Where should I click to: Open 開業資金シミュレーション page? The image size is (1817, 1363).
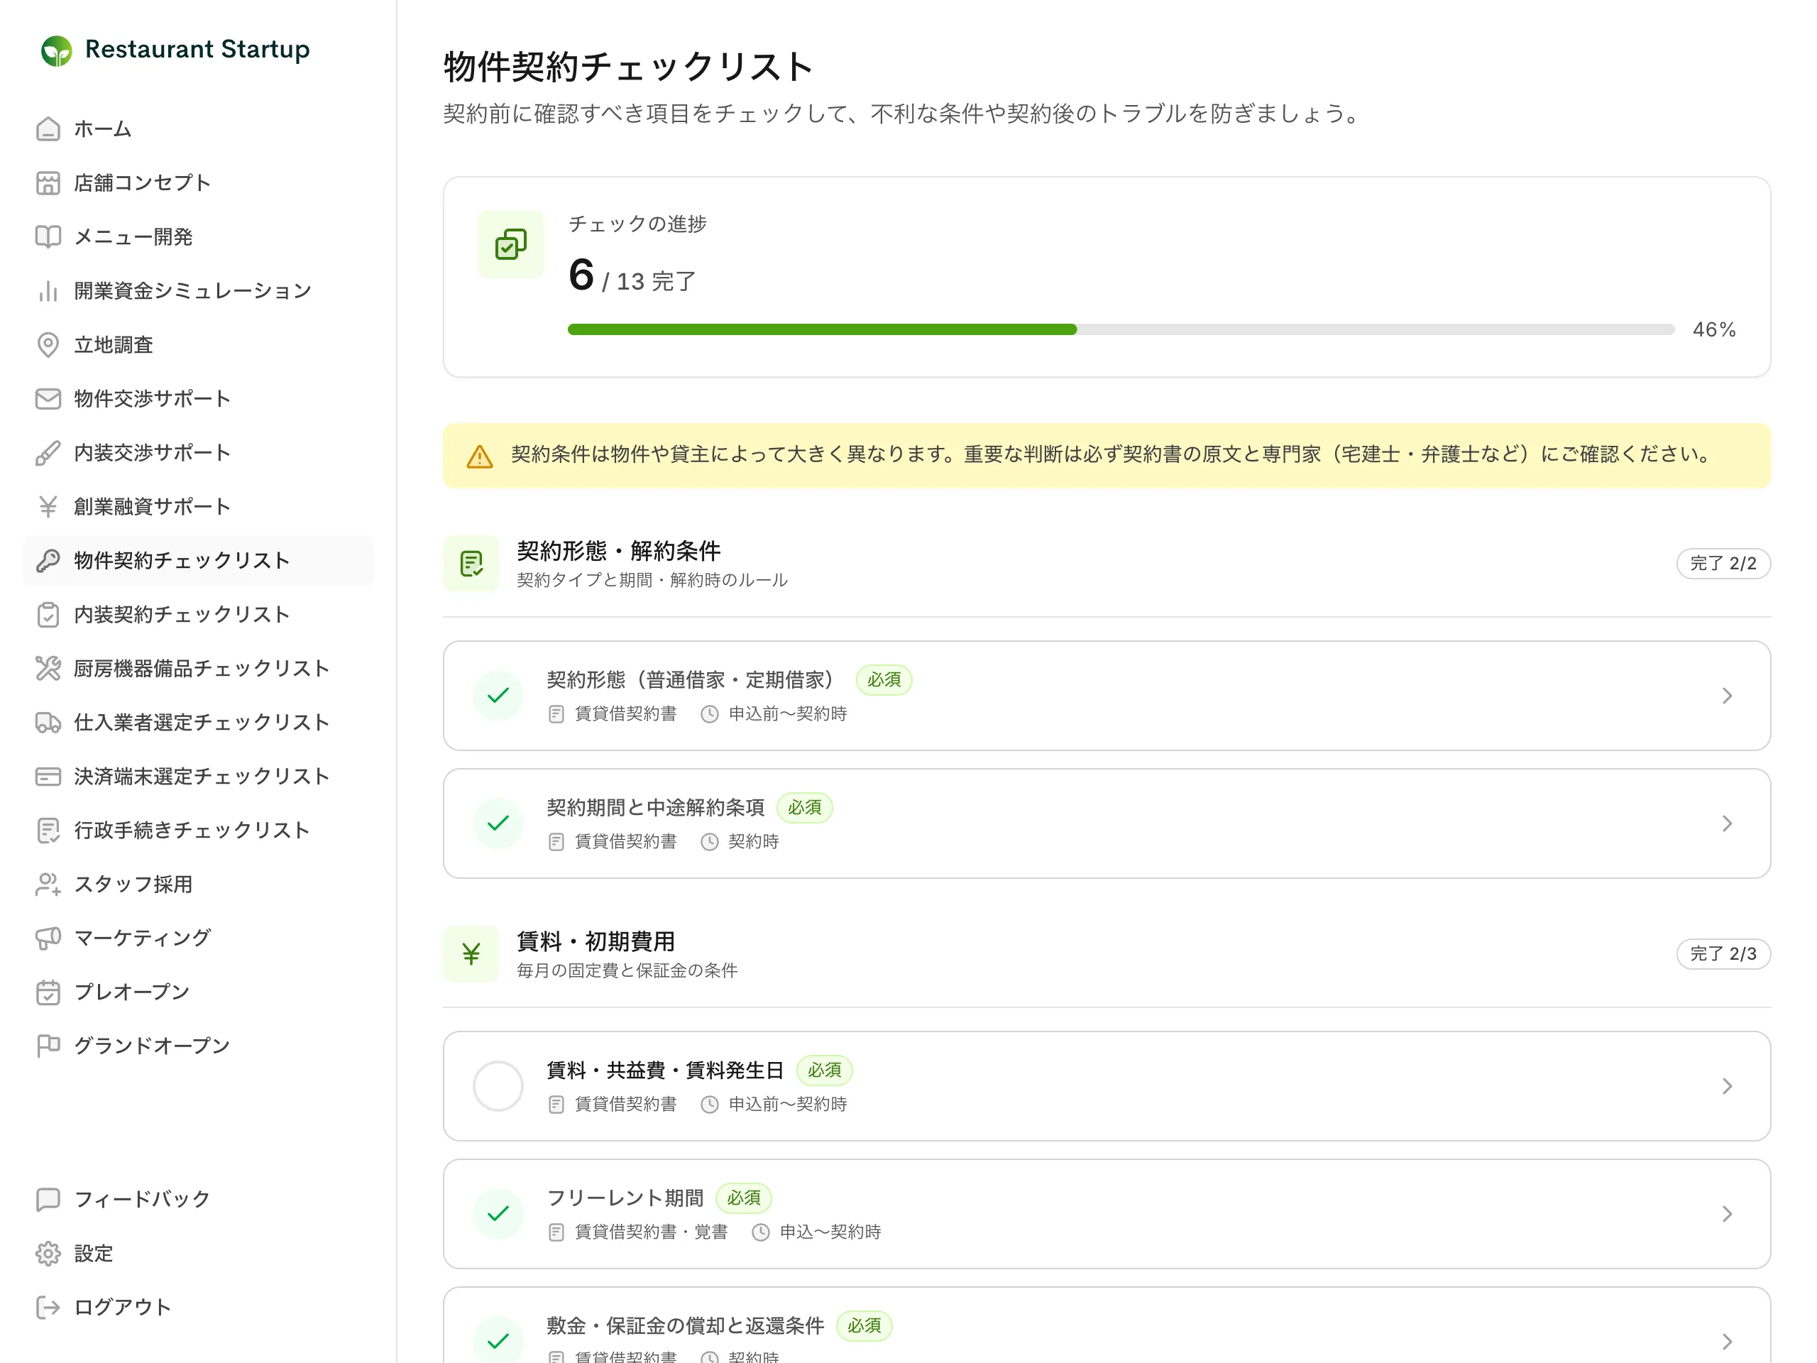coord(198,291)
